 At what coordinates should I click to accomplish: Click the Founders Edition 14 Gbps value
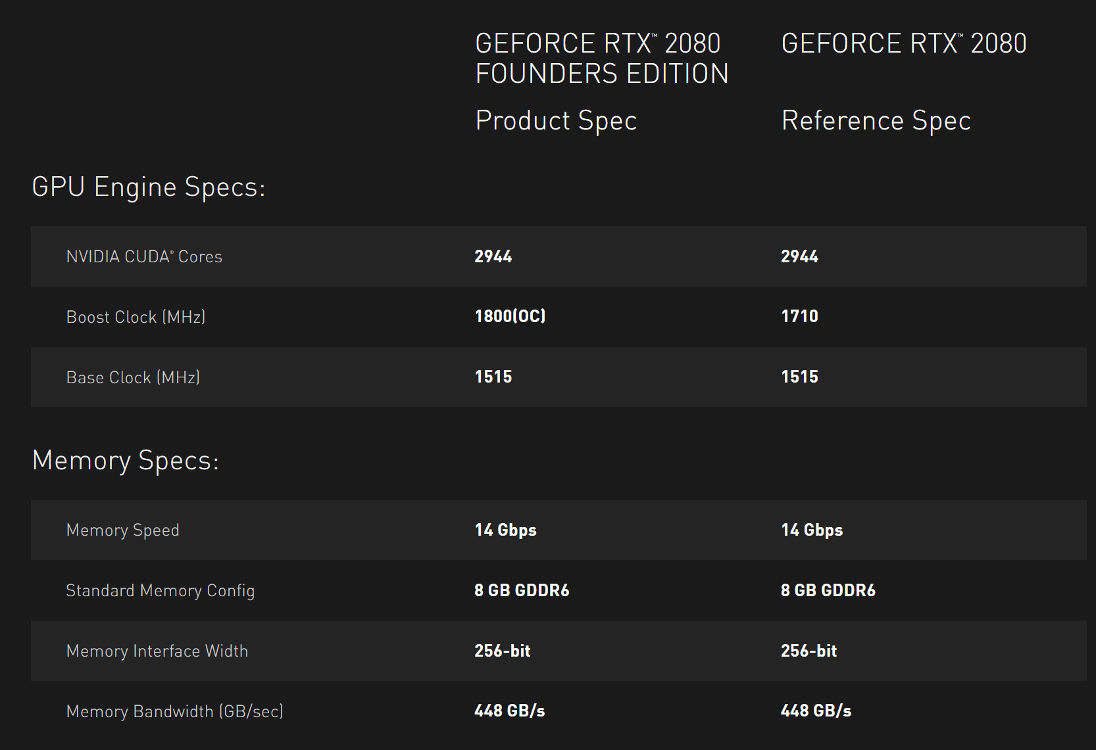click(x=505, y=530)
